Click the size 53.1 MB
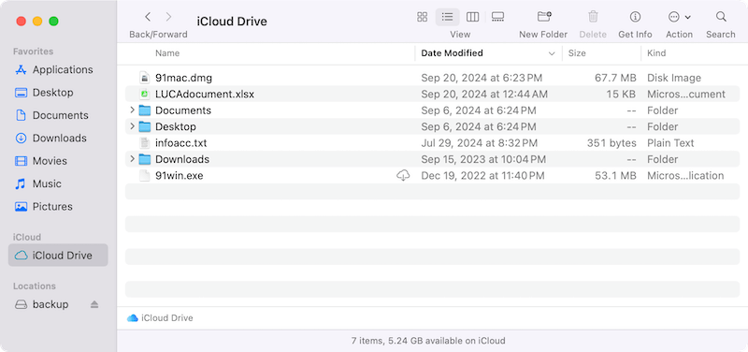This screenshot has width=748, height=352. pos(615,175)
